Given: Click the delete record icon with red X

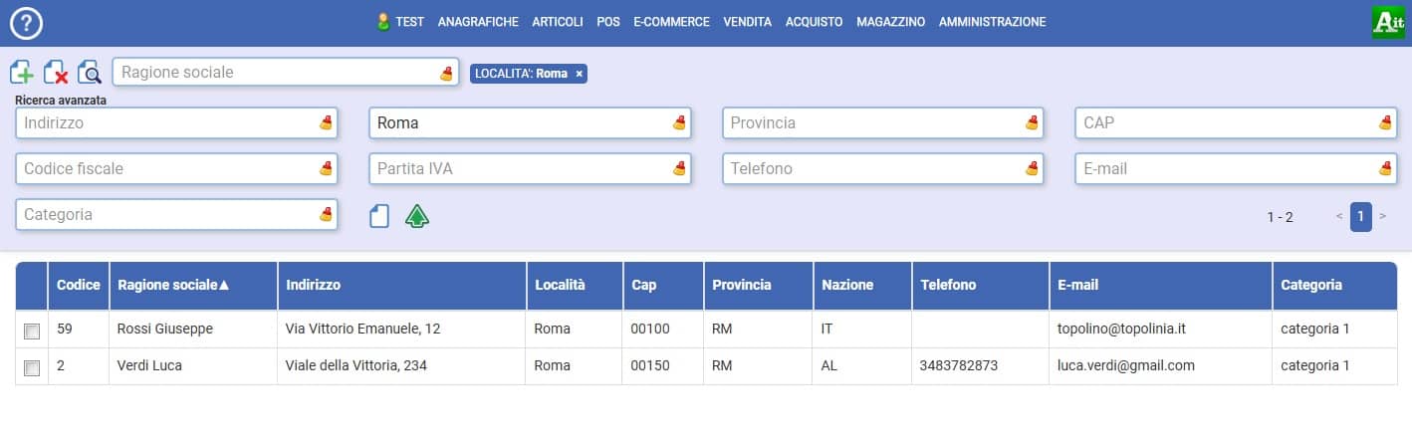Looking at the screenshot, I should click(56, 72).
